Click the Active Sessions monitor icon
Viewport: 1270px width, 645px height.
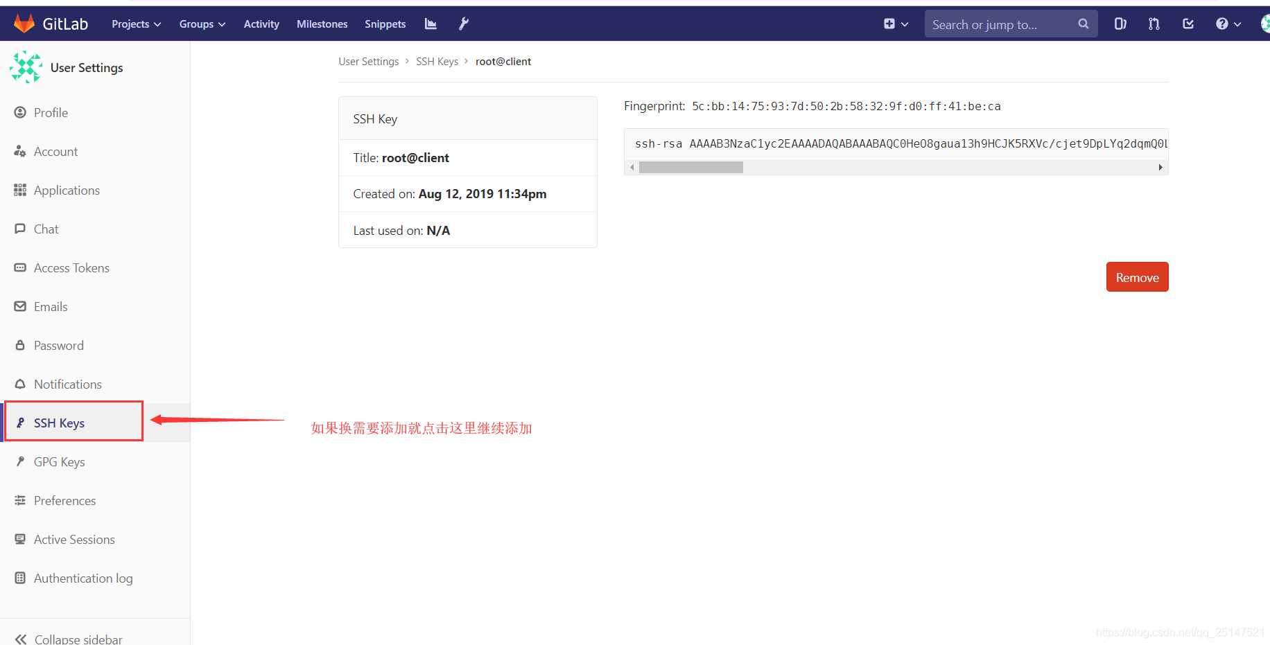[x=20, y=539]
